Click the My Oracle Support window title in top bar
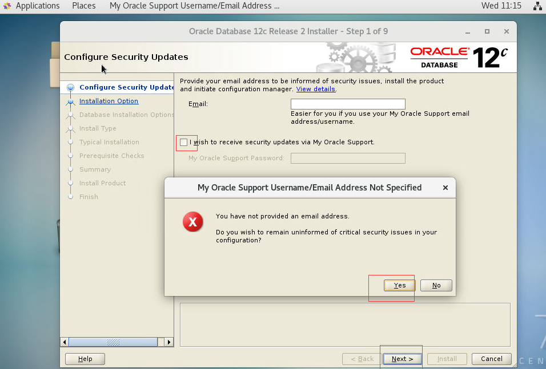 194,6
